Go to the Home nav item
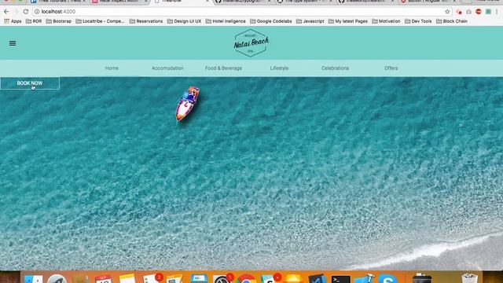 (x=112, y=68)
